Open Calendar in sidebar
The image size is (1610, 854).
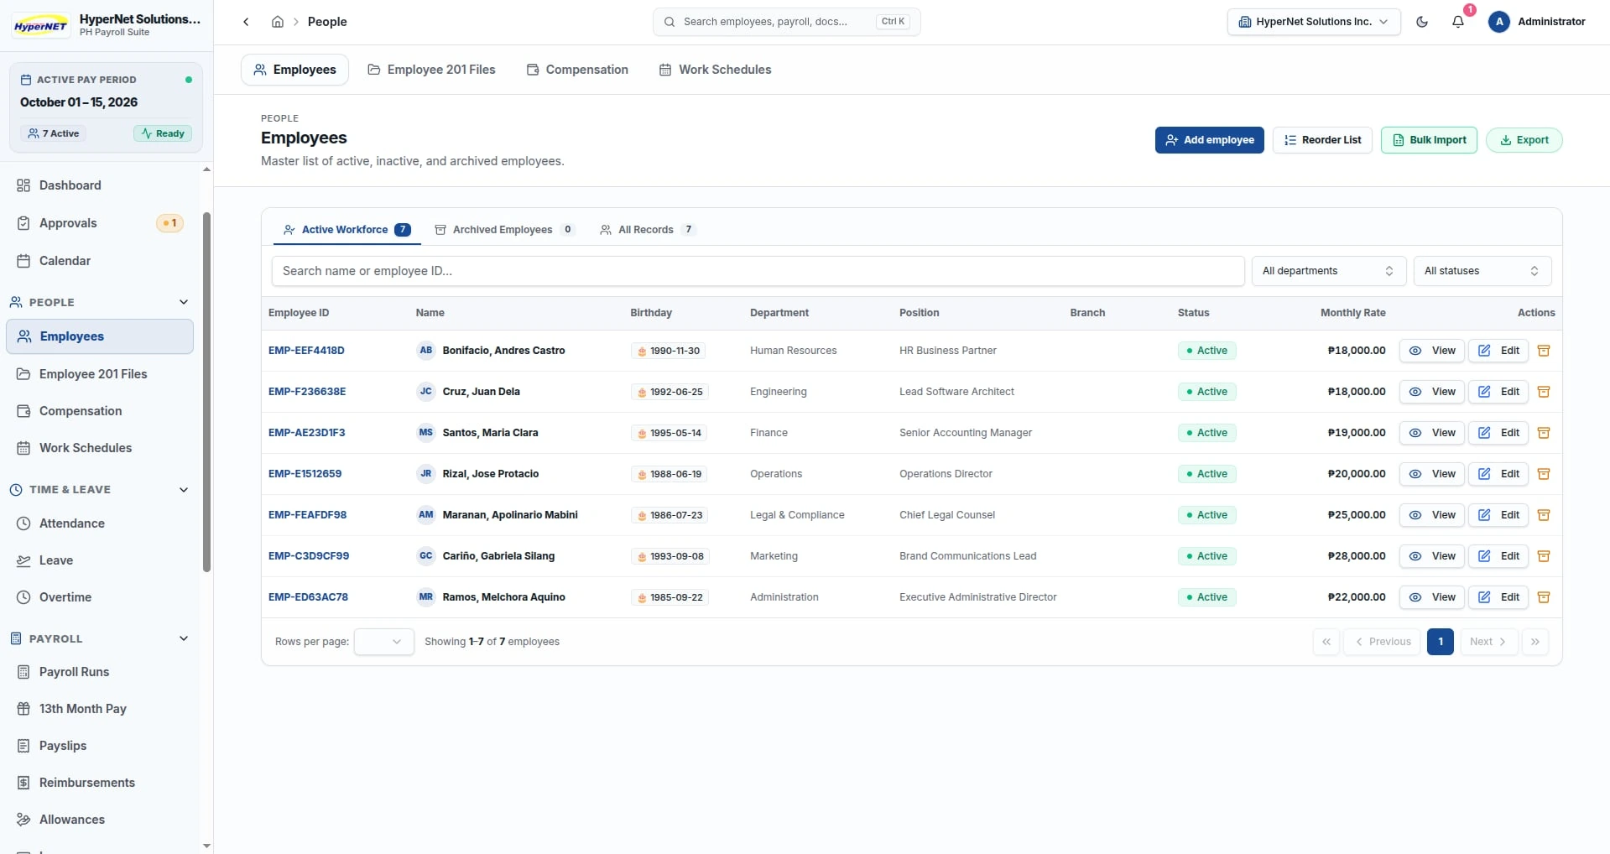click(100, 261)
